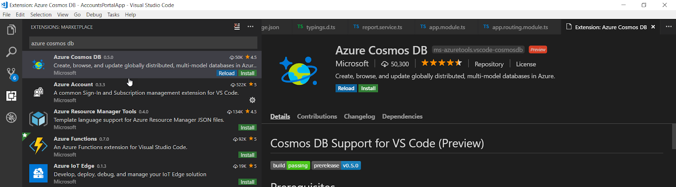
Task: Select the Dependencies tab
Action: (x=402, y=116)
